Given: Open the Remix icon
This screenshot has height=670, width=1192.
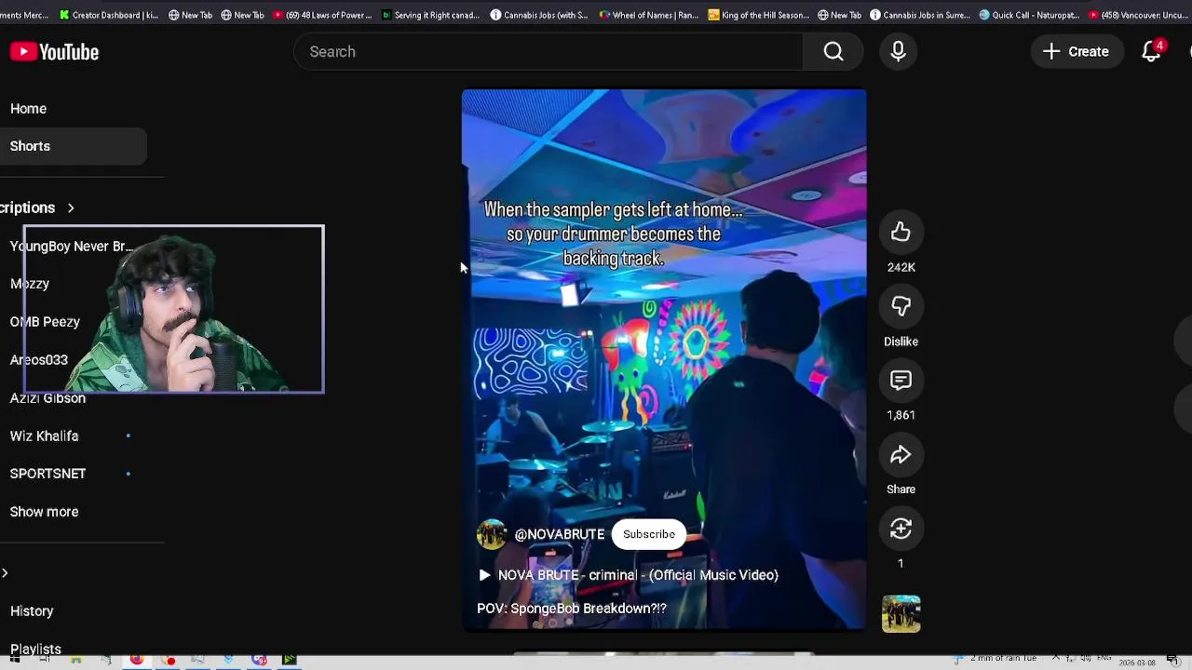Looking at the screenshot, I should 901,529.
